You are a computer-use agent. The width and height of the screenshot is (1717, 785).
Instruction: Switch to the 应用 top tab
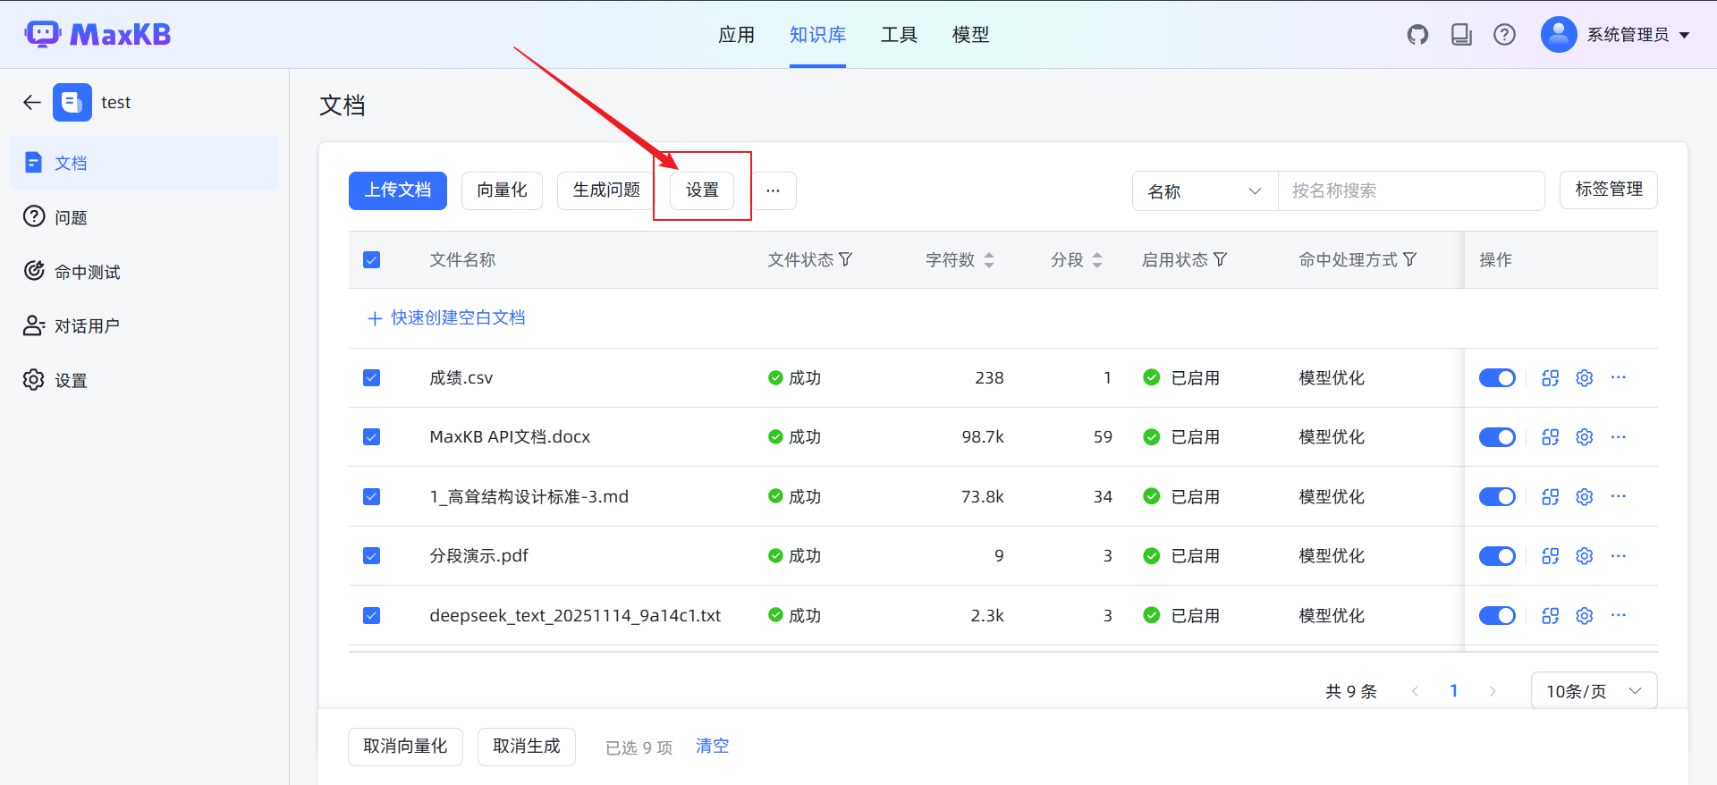736,35
